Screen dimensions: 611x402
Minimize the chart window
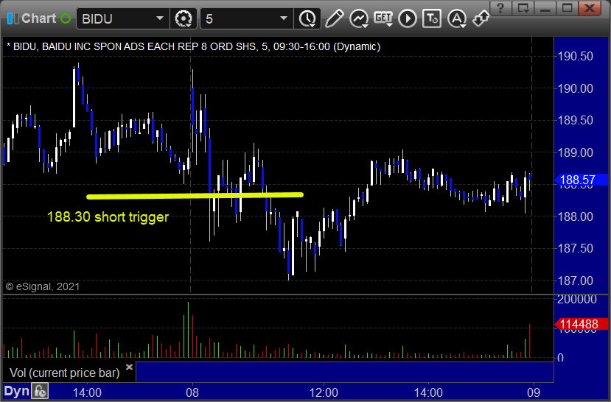[545, 8]
